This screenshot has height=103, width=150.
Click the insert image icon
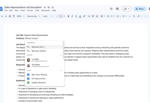97,16
